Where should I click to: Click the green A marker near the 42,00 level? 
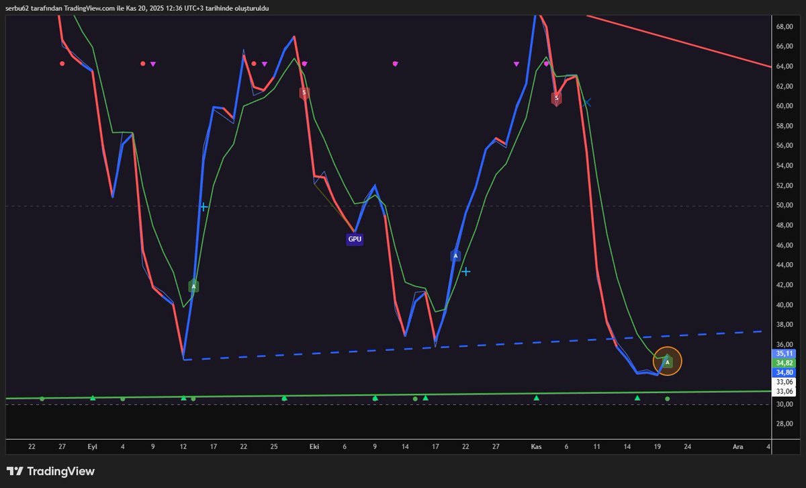194,286
